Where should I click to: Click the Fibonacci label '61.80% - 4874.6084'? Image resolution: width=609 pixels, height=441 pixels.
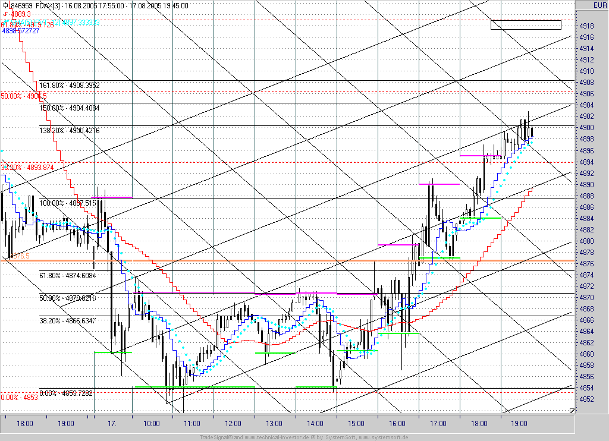(68, 275)
